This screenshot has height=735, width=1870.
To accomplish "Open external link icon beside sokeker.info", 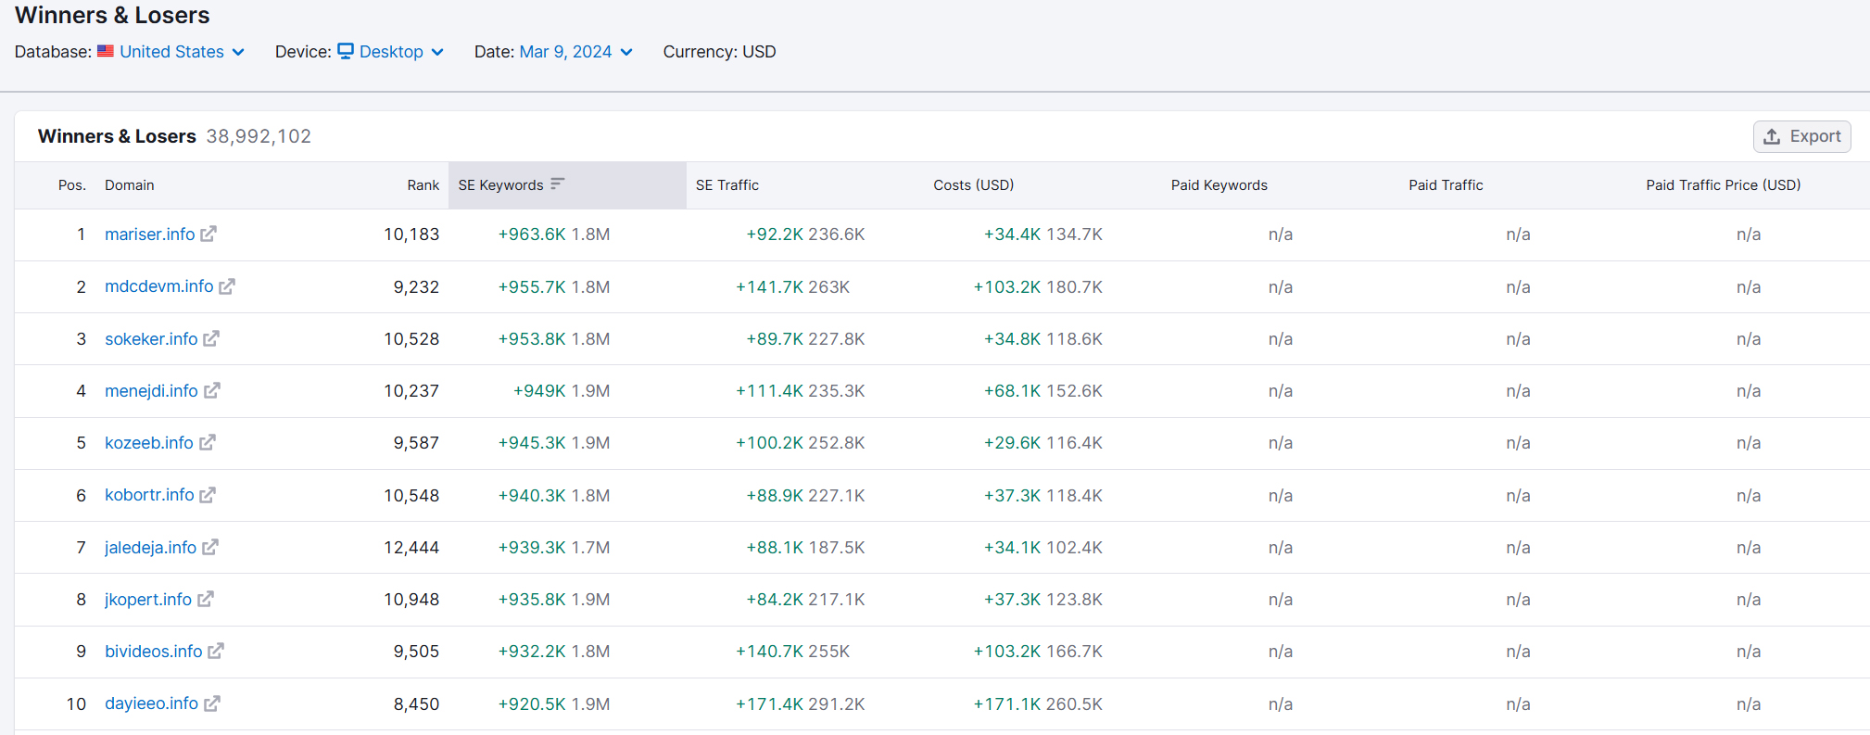I will click(211, 338).
